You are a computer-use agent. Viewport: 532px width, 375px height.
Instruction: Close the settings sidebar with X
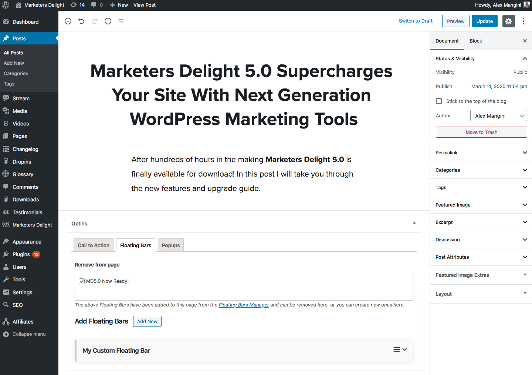525,41
